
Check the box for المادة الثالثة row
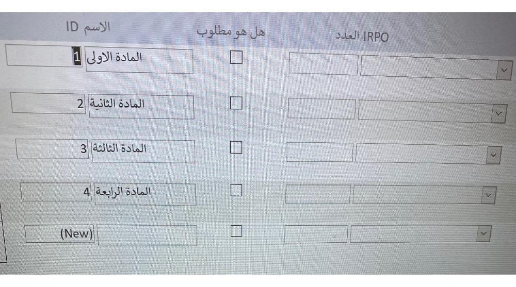tap(236, 148)
